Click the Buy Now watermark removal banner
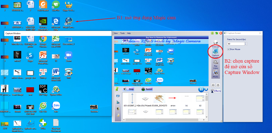 [161, 37]
